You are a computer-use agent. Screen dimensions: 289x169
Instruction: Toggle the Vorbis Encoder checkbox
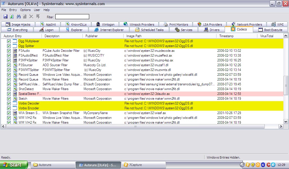[9, 108]
